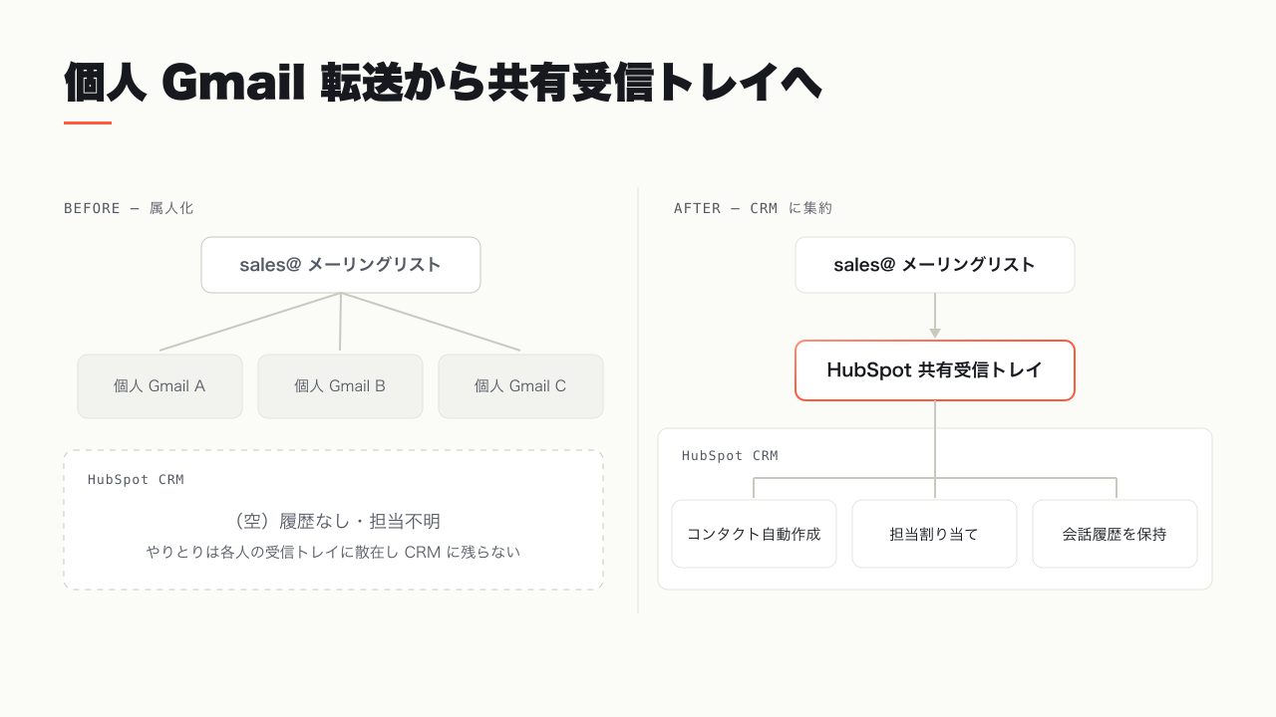Select the text やりとりは各人の受信トレイに散在し CRM に残らない
Screen dimensions: 1276x717
pyautogui.click(x=334, y=552)
